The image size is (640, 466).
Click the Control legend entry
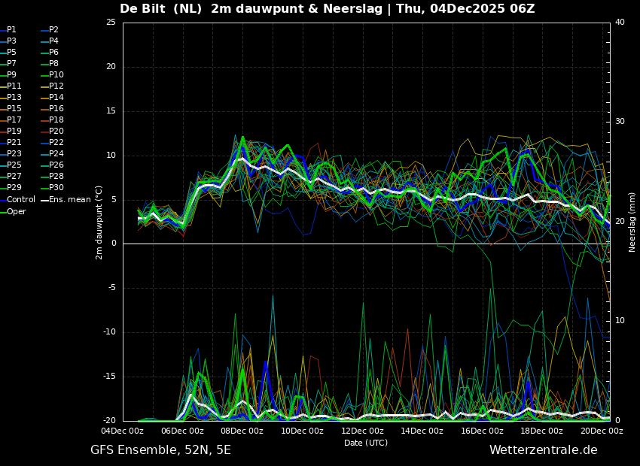[17, 200]
